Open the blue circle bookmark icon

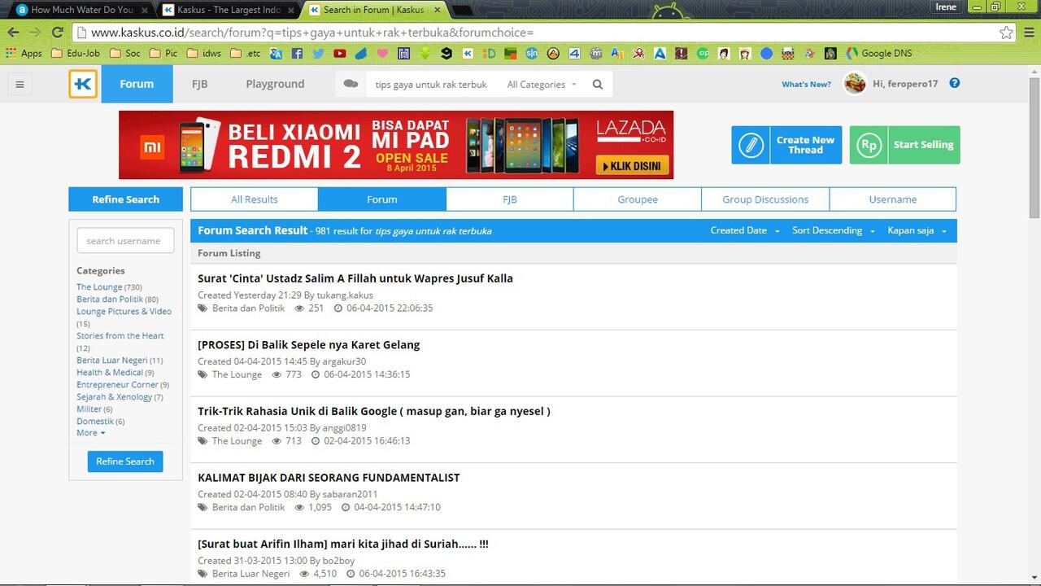click(766, 54)
